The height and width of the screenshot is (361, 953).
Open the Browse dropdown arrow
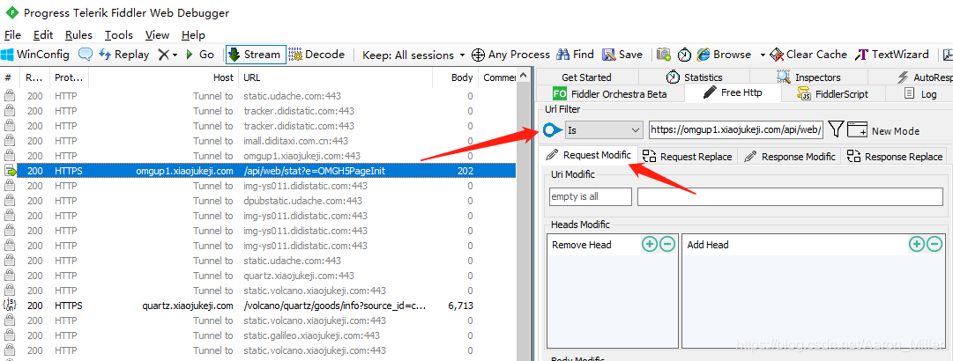click(763, 55)
